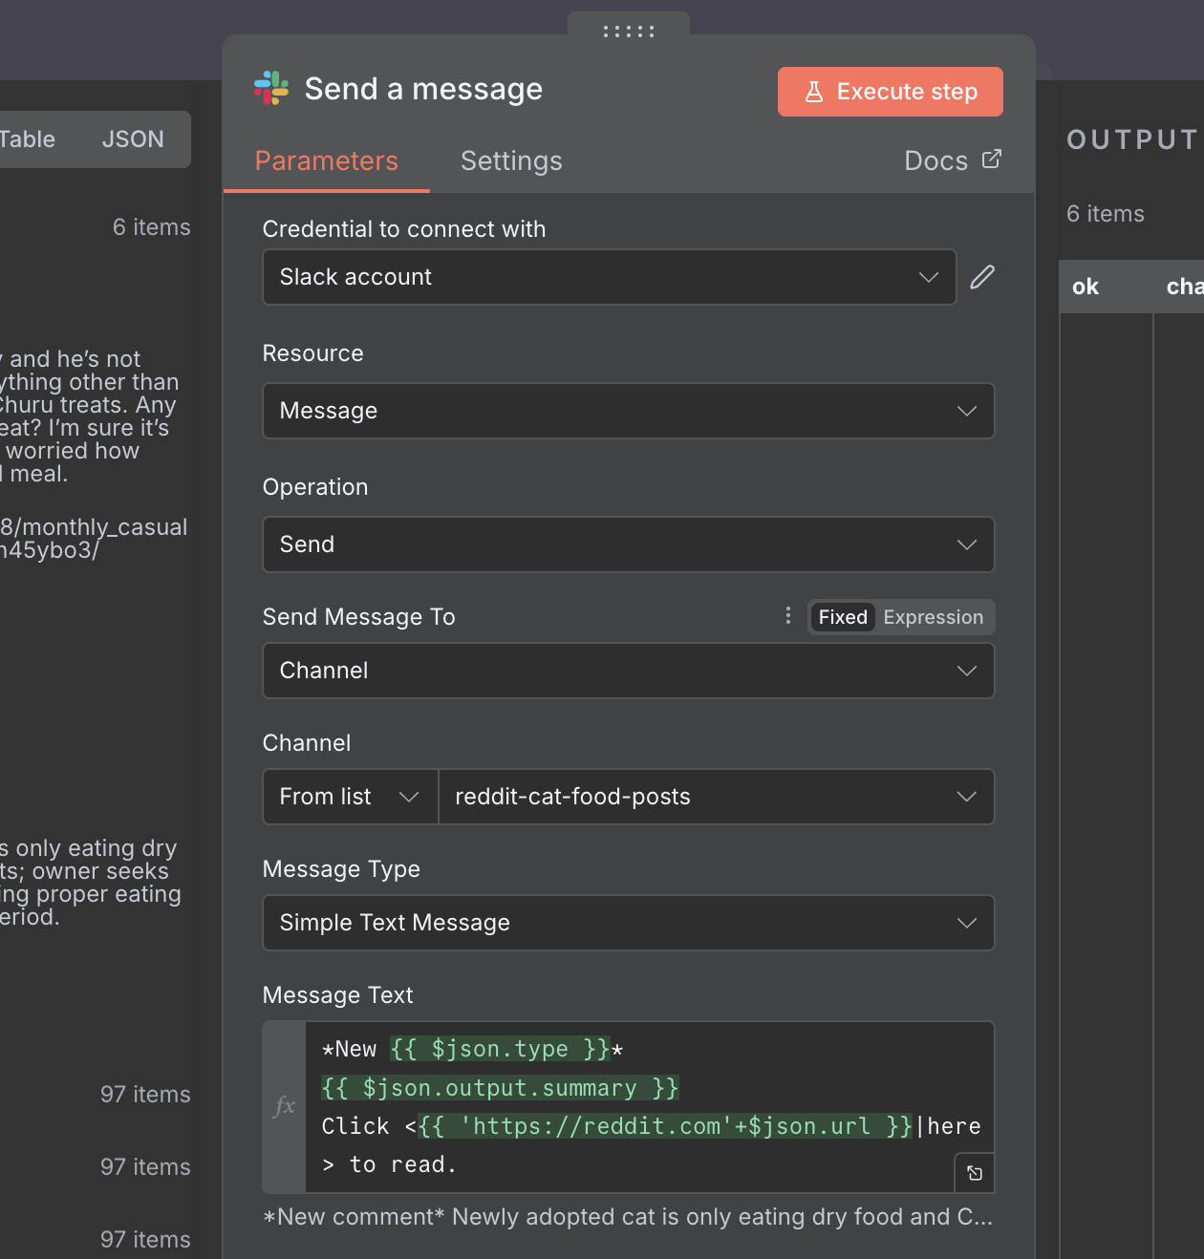Click the drag handle dots above the node panel
This screenshot has height=1259, width=1204.
pos(628,30)
